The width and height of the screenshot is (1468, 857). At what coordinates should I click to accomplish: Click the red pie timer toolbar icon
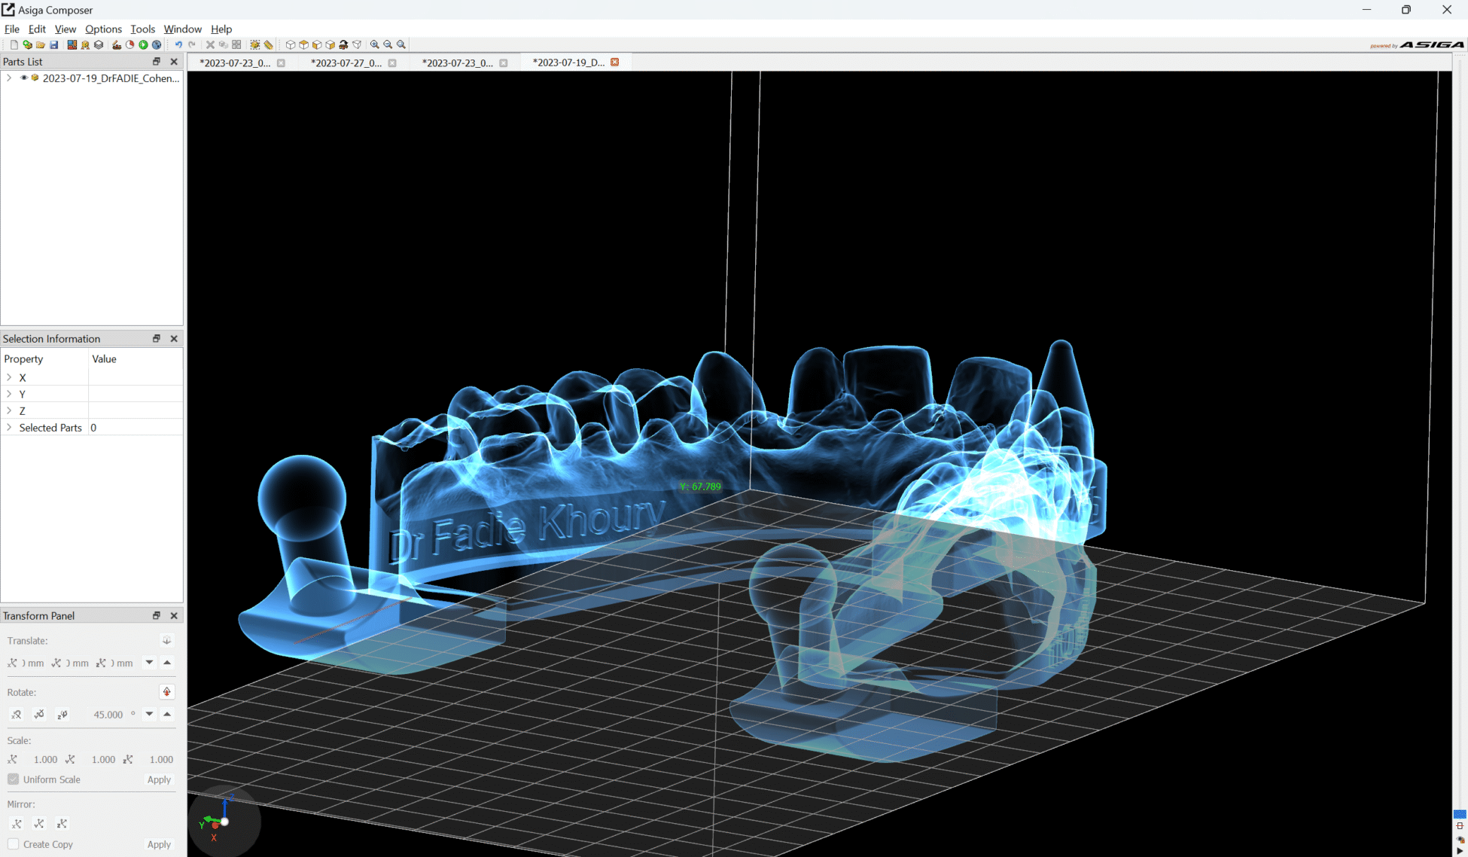pos(129,44)
